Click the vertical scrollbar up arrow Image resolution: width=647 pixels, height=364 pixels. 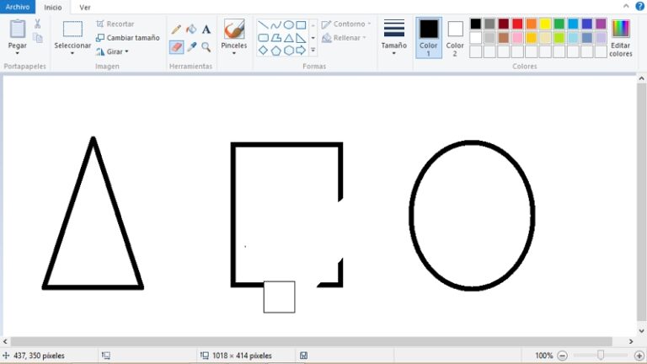pos(641,78)
